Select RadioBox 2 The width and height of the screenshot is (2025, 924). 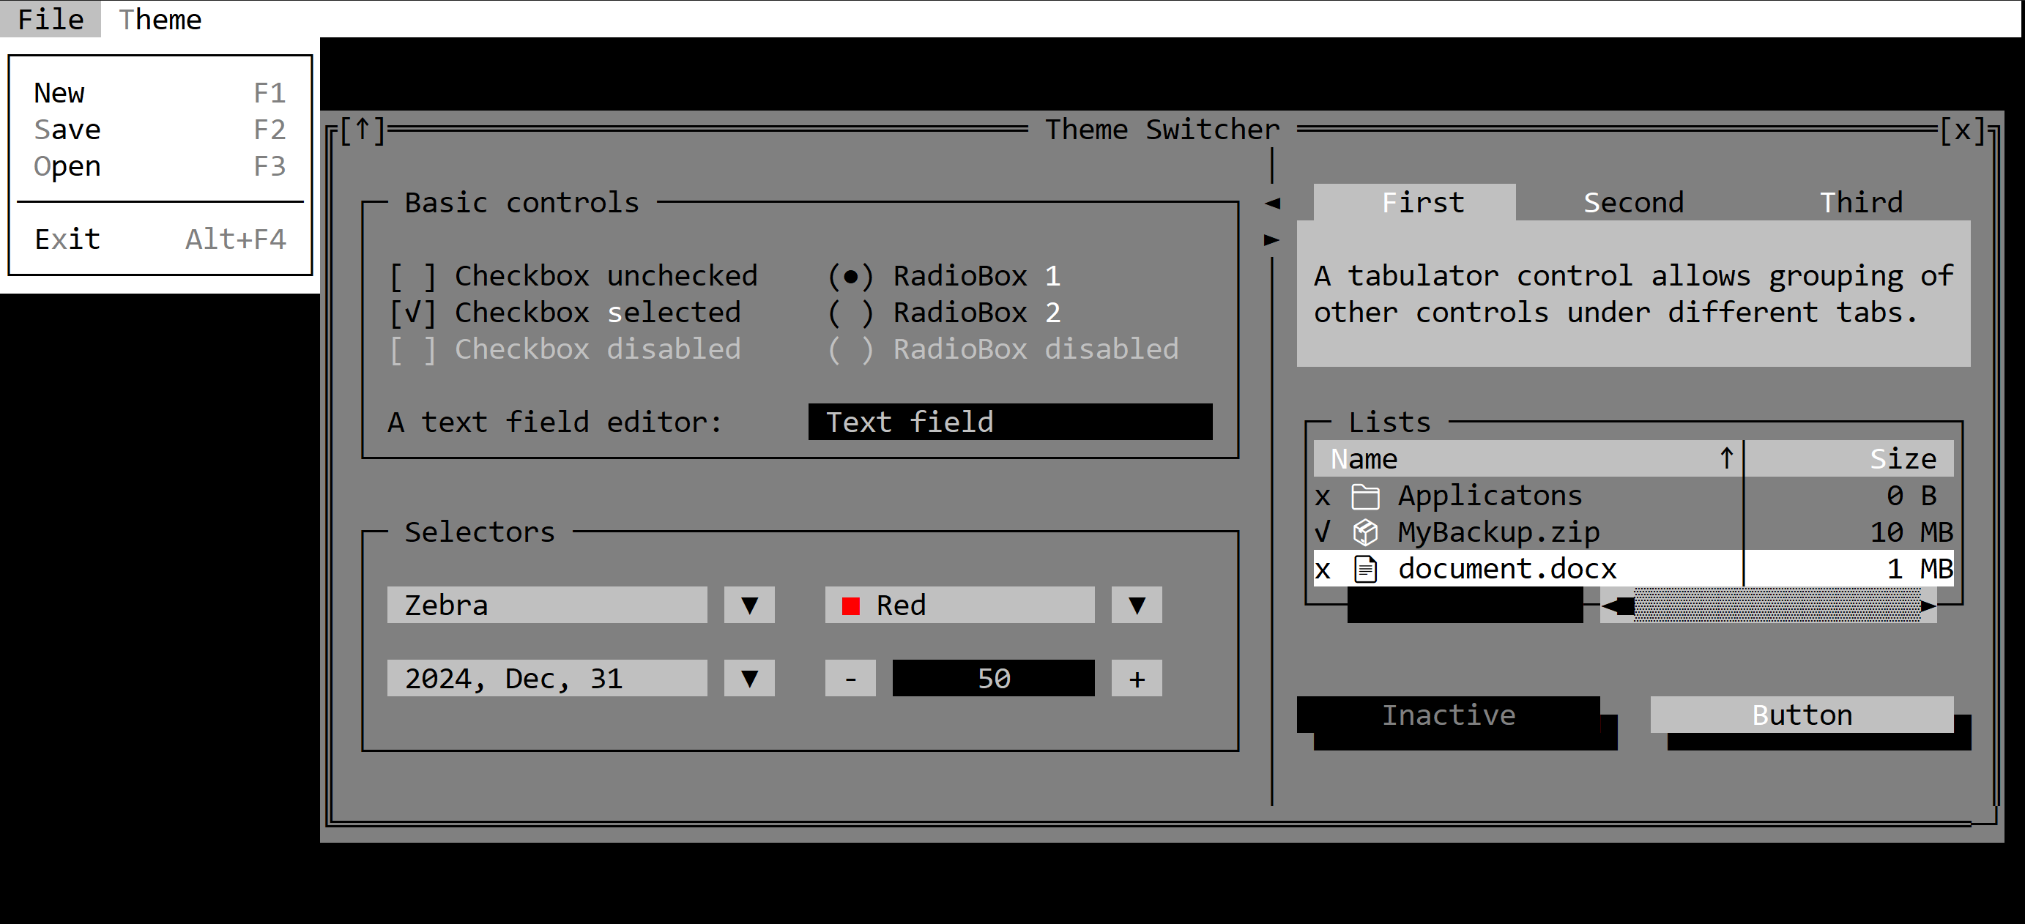coord(850,313)
